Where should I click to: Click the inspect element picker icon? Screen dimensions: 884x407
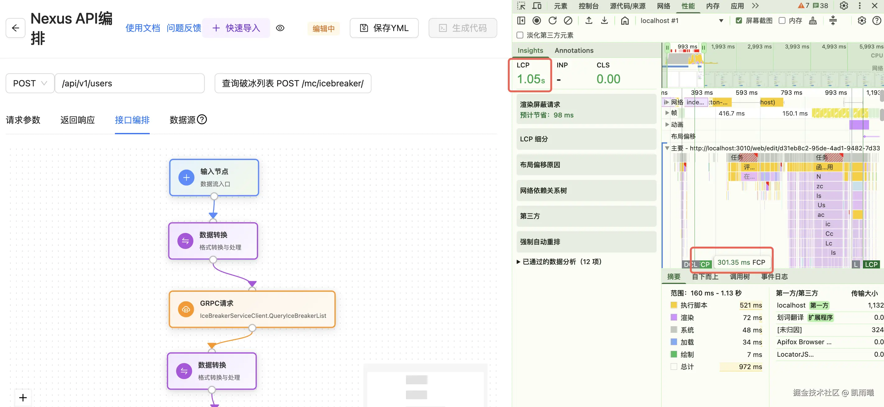coord(521,6)
